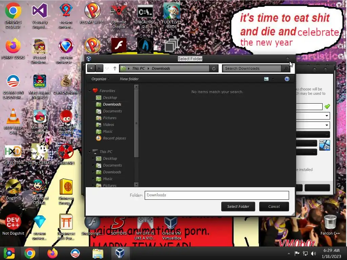Open the Oracle VM VirtualBox desktop icon
This screenshot has height=260, width=347.
pos(172,228)
